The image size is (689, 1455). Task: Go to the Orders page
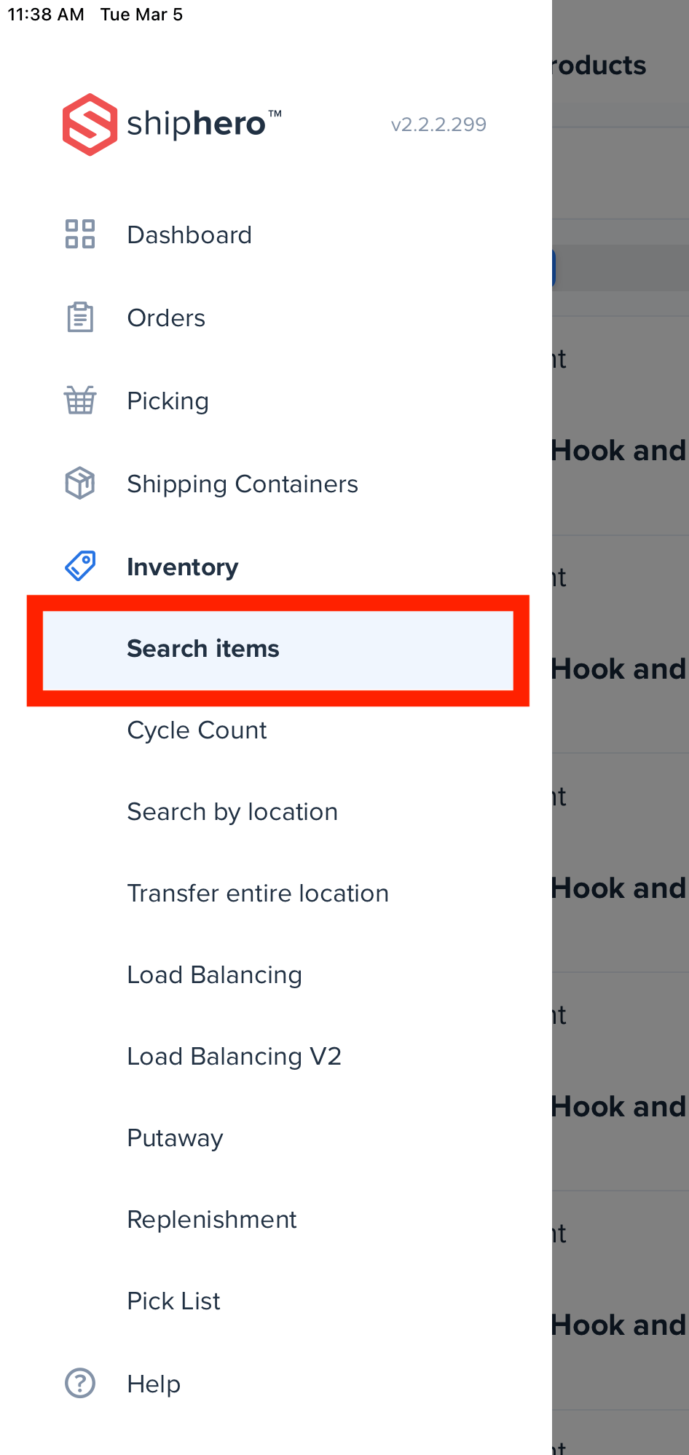166,318
